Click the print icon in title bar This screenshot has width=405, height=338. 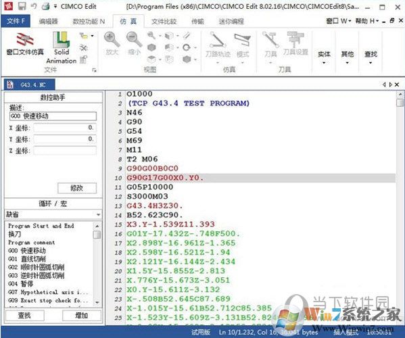point(46,6)
